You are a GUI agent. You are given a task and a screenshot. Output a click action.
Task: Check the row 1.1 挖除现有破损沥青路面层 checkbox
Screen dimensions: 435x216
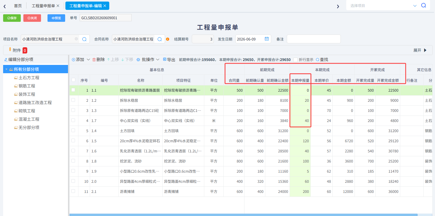[73, 90]
